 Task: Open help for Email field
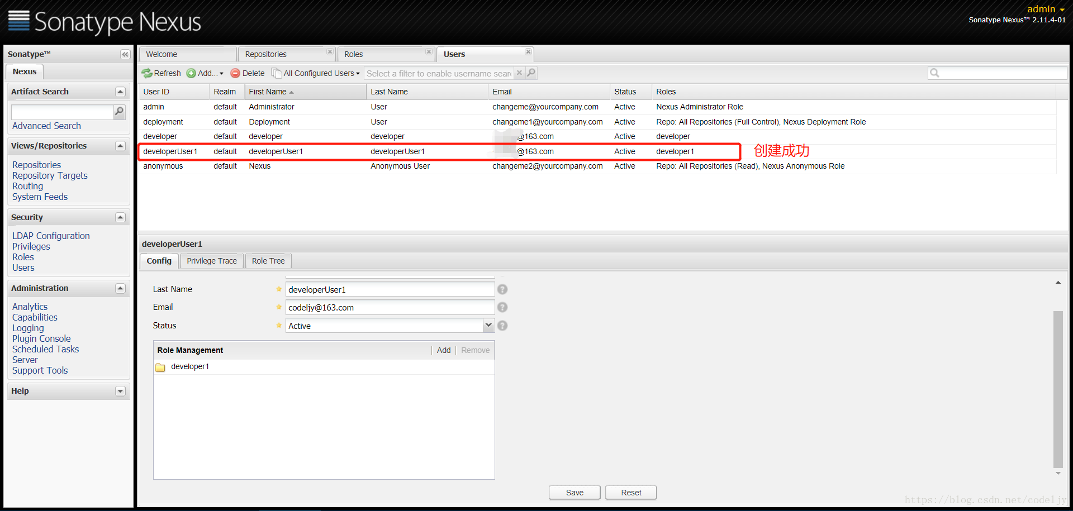click(x=502, y=307)
